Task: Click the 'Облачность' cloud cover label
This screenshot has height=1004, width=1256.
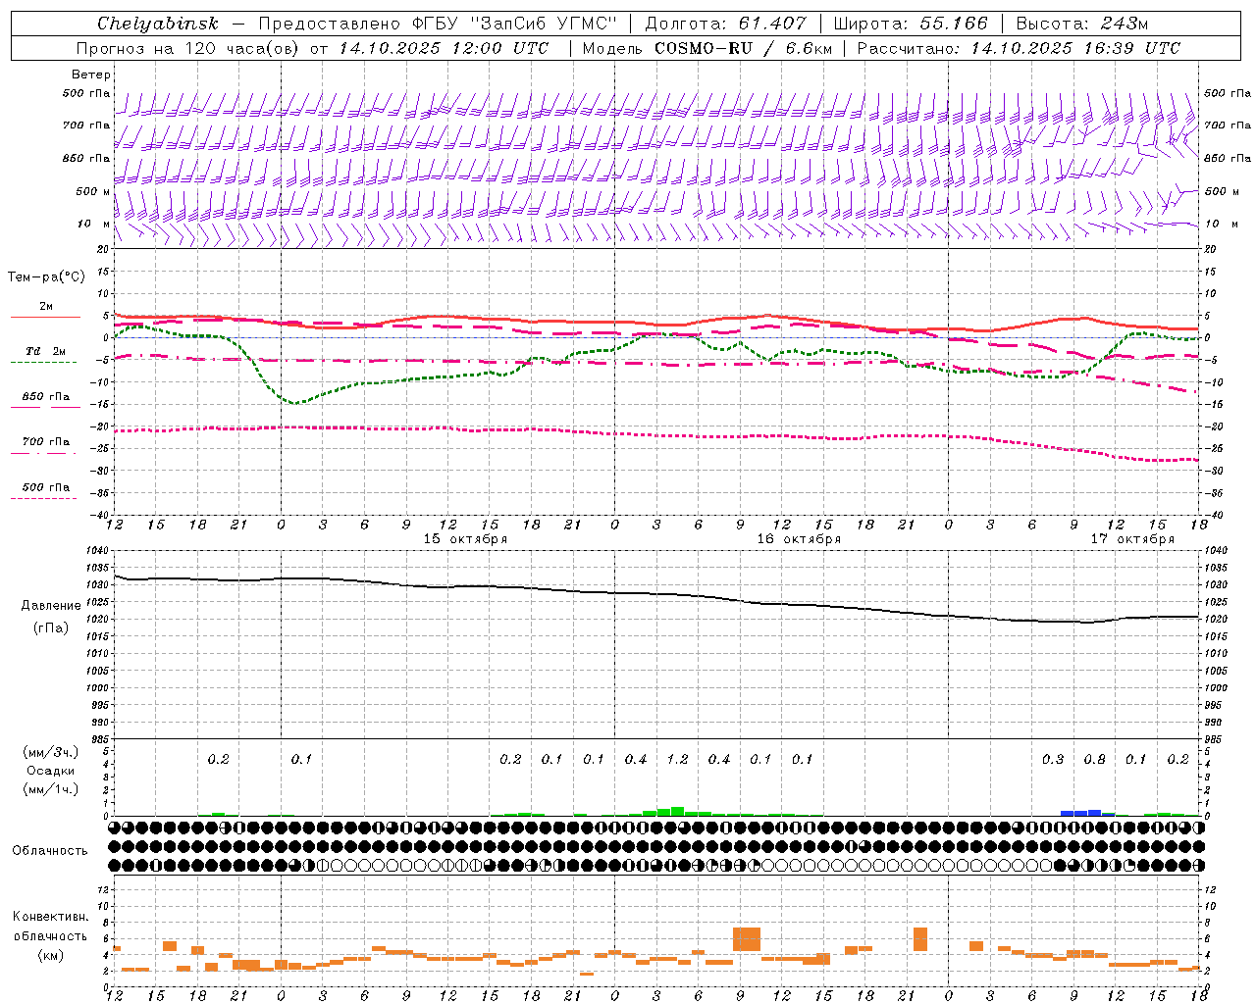Action: 50,851
